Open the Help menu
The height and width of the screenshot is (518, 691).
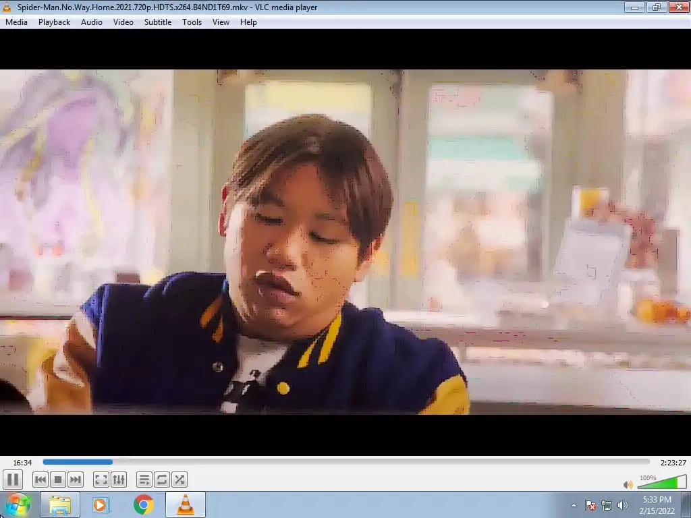click(x=248, y=22)
